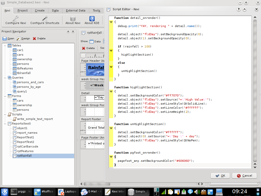Image resolution: width=261 pixels, height=196 pixels.
Task: Close the Project Navigator panel
Action: point(73,31)
